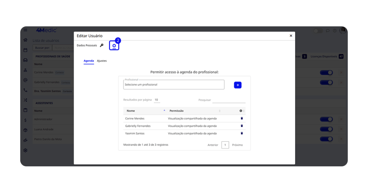Image resolution: width=368 pixels, height=193 pixels.
Task: Open the highlighted gear settings tab
Action: (x=114, y=46)
